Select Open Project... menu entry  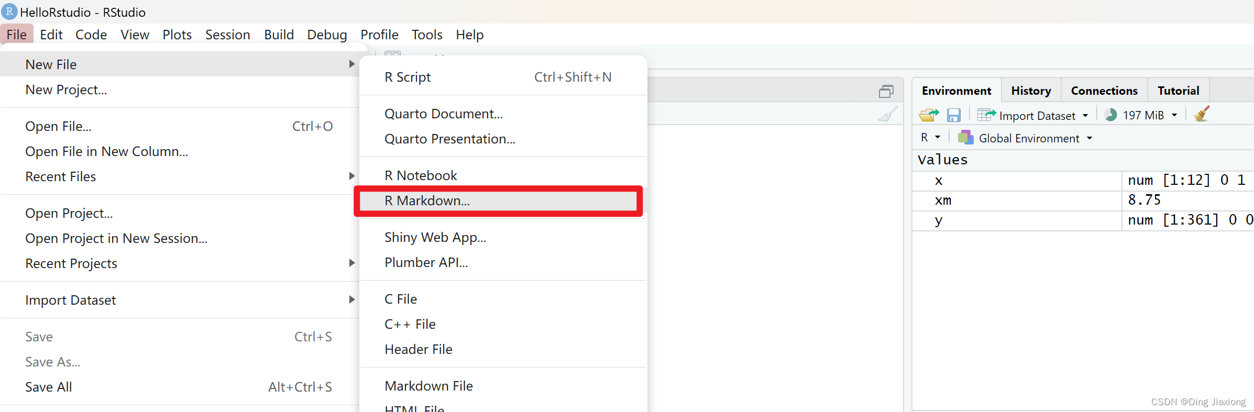[x=180, y=213]
